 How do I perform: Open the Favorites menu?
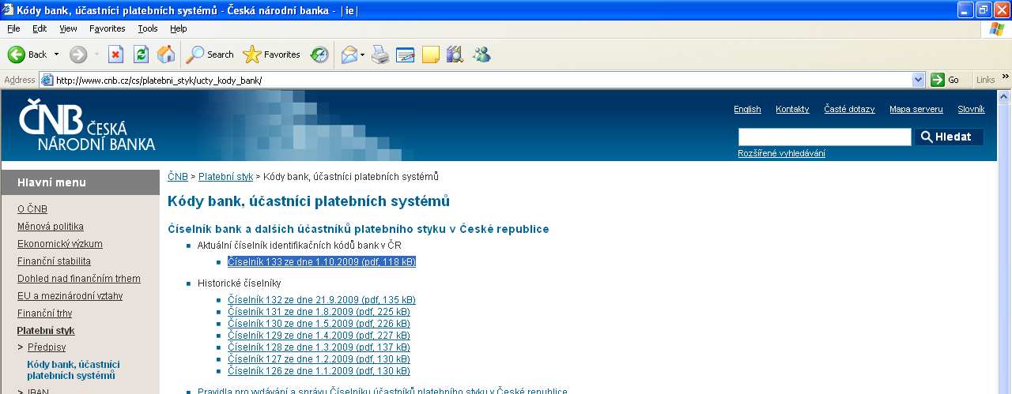click(x=108, y=28)
